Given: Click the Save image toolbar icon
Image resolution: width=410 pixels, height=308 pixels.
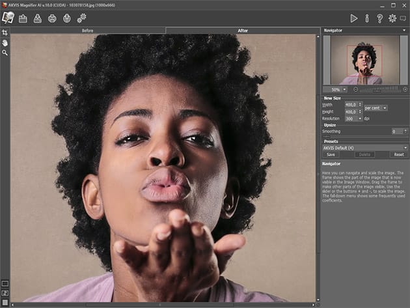Looking at the screenshot, I should pos(38,18).
